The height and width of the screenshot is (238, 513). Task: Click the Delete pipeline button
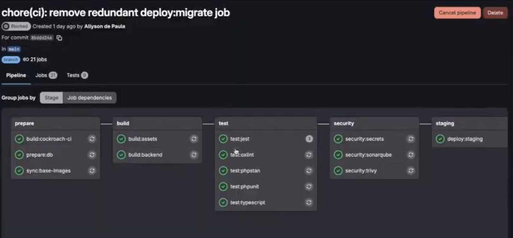click(495, 13)
